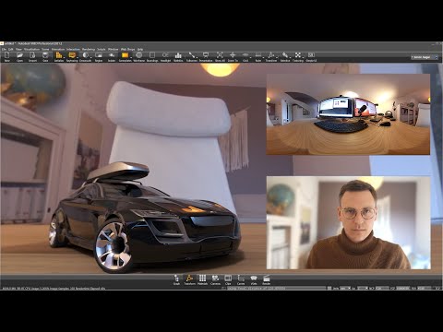Open the Rendering menu
This screenshot has height=332, width=443.
point(89,49)
